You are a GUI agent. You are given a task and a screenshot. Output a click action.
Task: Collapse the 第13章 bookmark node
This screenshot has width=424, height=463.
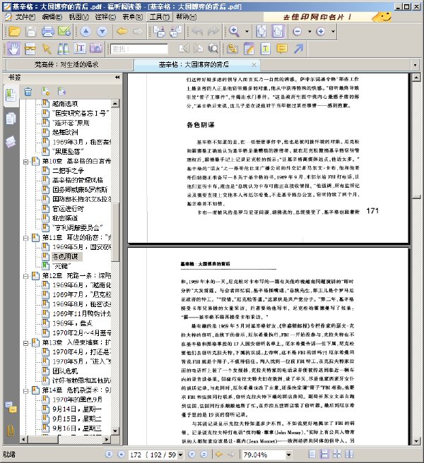(26, 343)
